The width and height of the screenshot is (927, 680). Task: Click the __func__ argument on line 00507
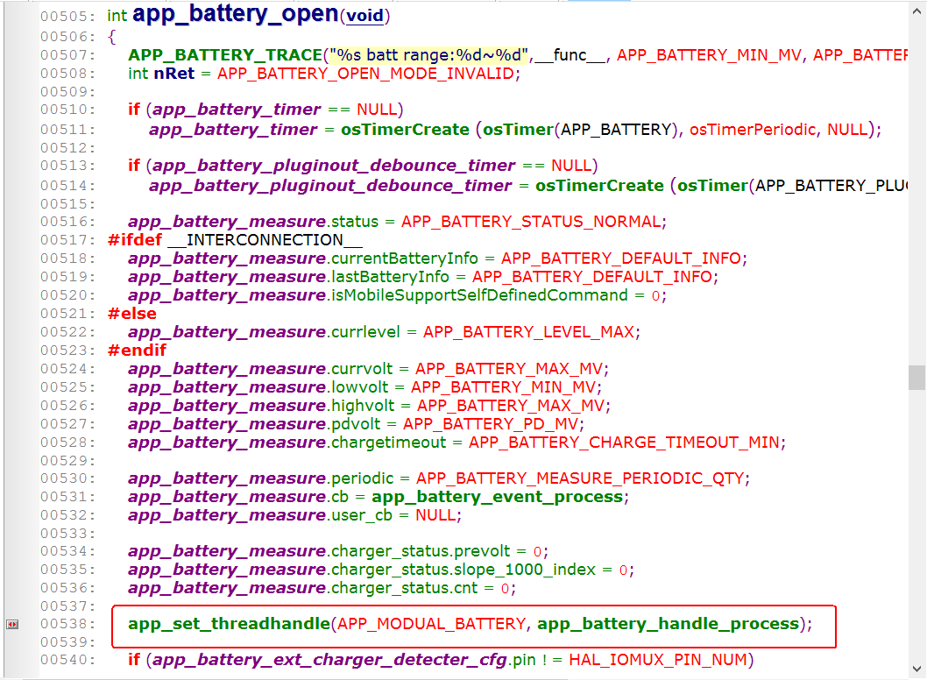(x=570, y=55)
